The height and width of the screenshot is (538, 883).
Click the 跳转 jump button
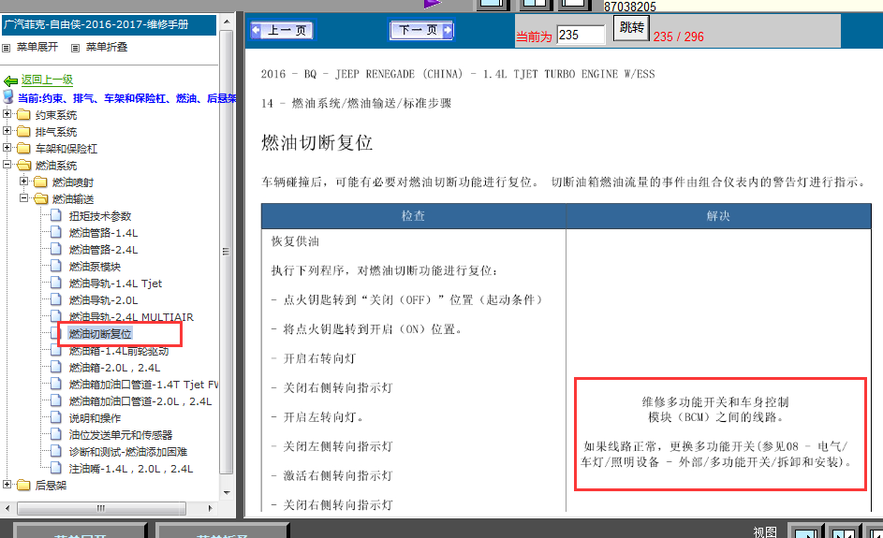point(631,27)
